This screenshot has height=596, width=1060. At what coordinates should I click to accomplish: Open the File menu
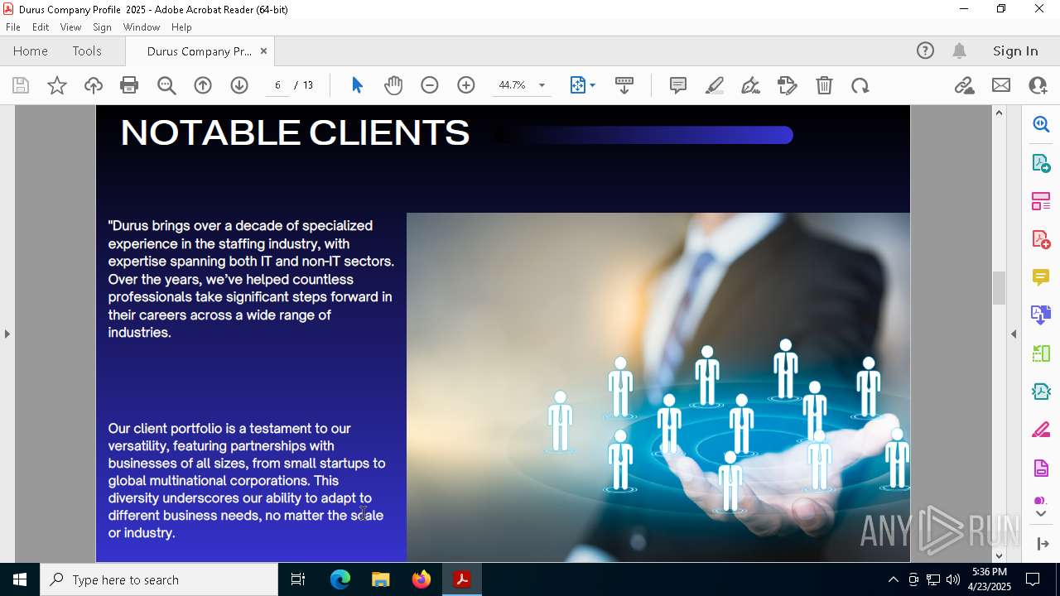pos(13,27)
